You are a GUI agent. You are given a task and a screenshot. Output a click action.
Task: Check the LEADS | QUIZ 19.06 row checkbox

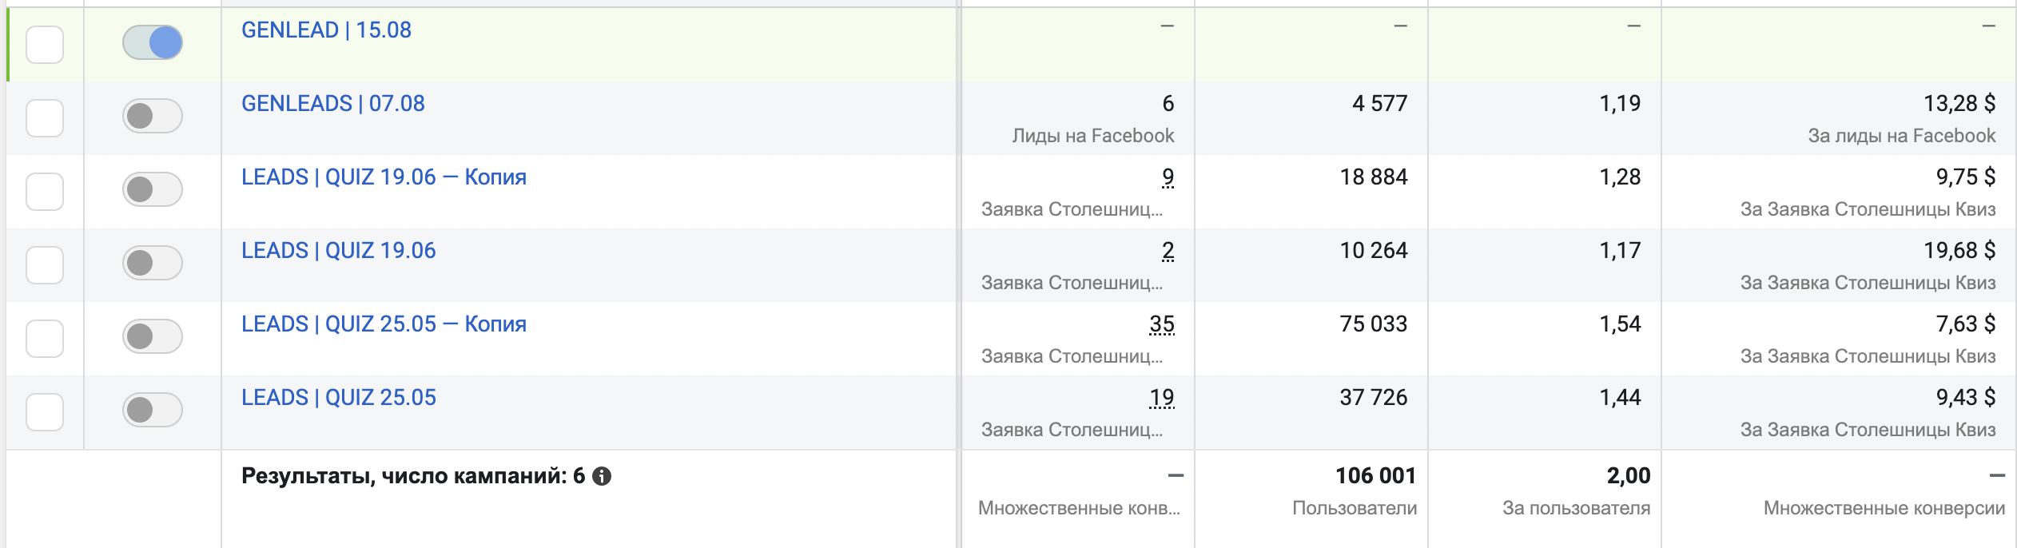click(45, 264)
